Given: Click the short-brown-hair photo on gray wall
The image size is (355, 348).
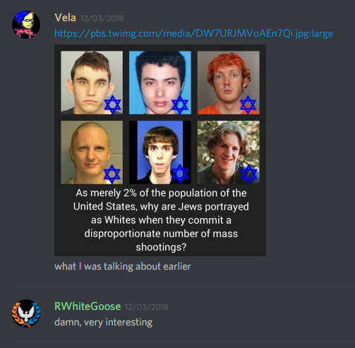Looking at the screenshot, I should [92, 83].
